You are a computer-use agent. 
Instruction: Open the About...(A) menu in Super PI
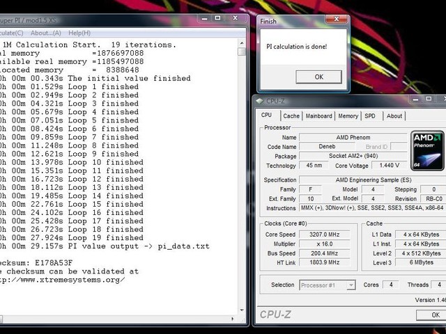pyautogui.click(x=46, y=33)
